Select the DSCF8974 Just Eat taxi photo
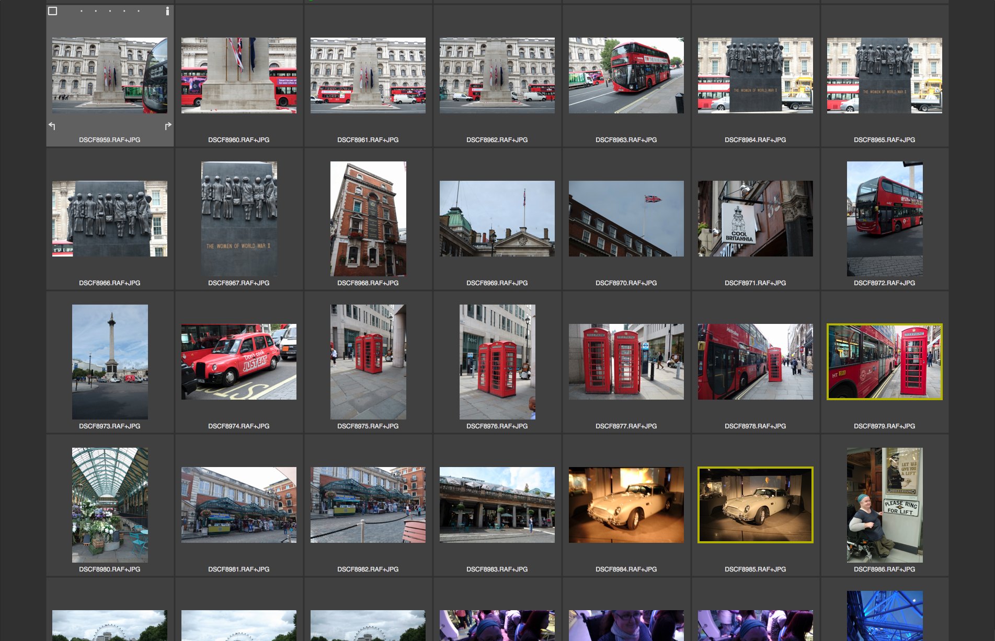995x641 pixels. coord(239,362)
